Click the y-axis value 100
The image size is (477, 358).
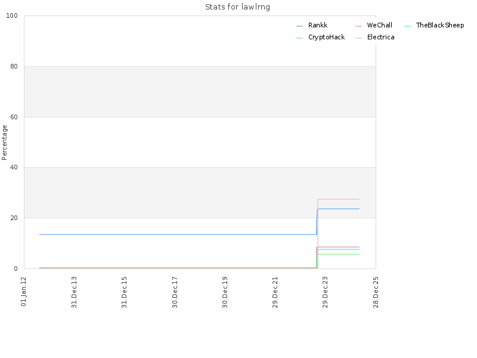point(12,16)
